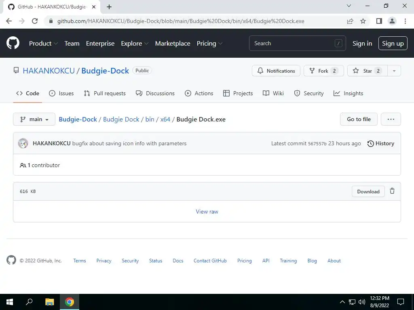Click the Sign in link
The width and height of the screenshot is (414, 310).
pyautogui.click(x=362, y=44)
